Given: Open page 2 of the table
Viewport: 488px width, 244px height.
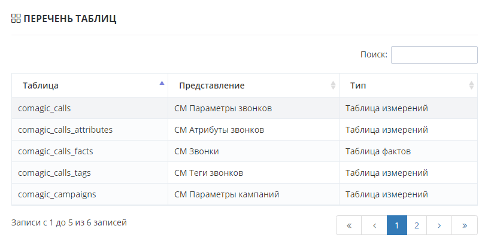Looking at the screenshot, I should (x=417, y=225).
